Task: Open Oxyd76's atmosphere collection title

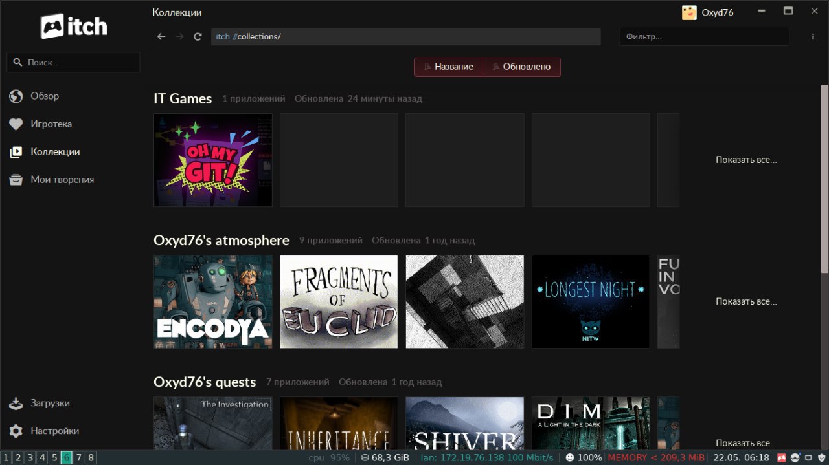Action: click(x=221, y=241)
